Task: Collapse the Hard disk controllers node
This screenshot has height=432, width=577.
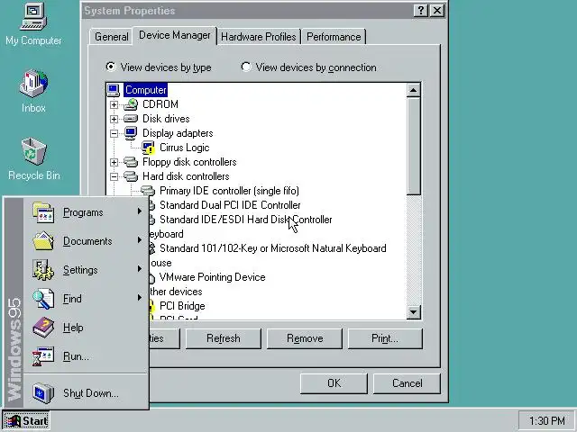Action: point(114,176)
